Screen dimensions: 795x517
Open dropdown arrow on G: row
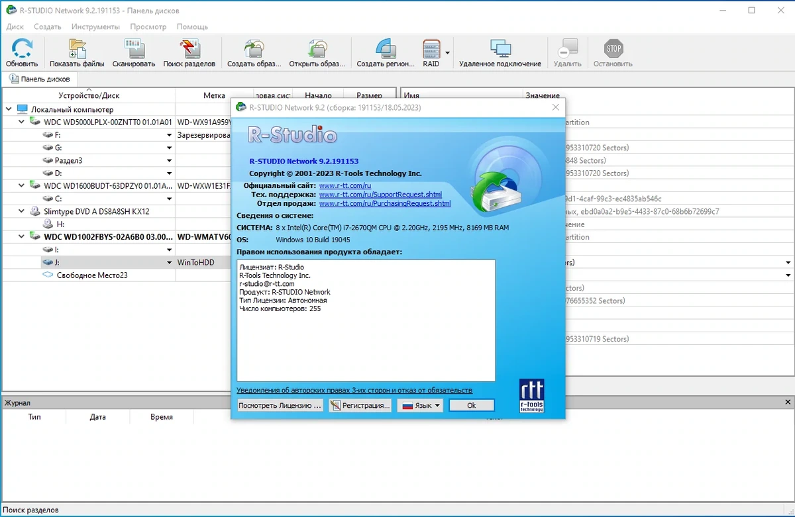coord(170,148)
